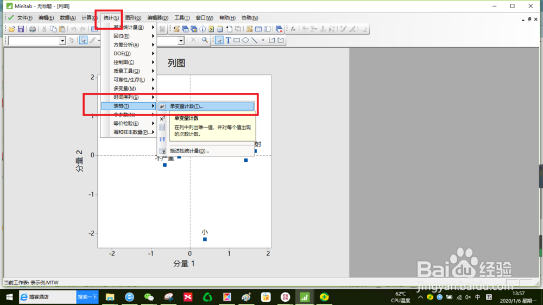543x305 pixels.
Task: Open the 统计(S) menu
Action: tap(111, 18)
